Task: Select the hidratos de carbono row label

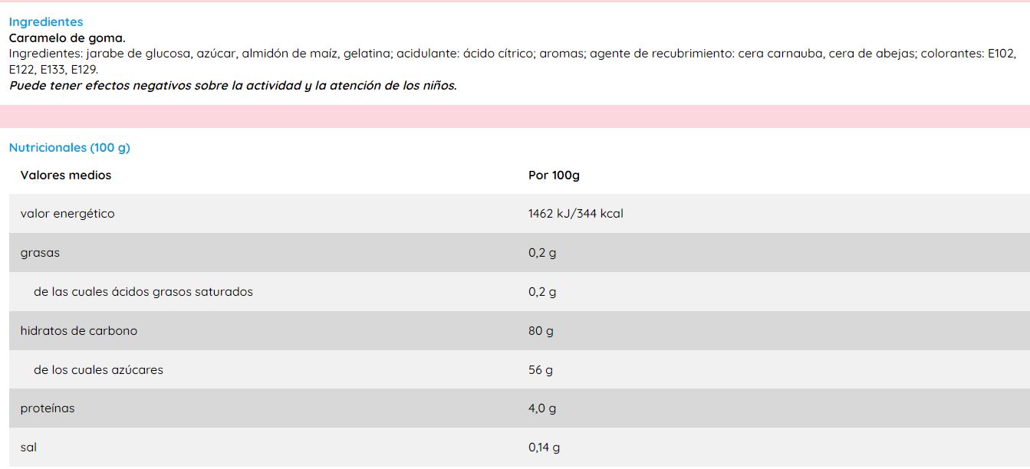Action: tap(79, 331)
